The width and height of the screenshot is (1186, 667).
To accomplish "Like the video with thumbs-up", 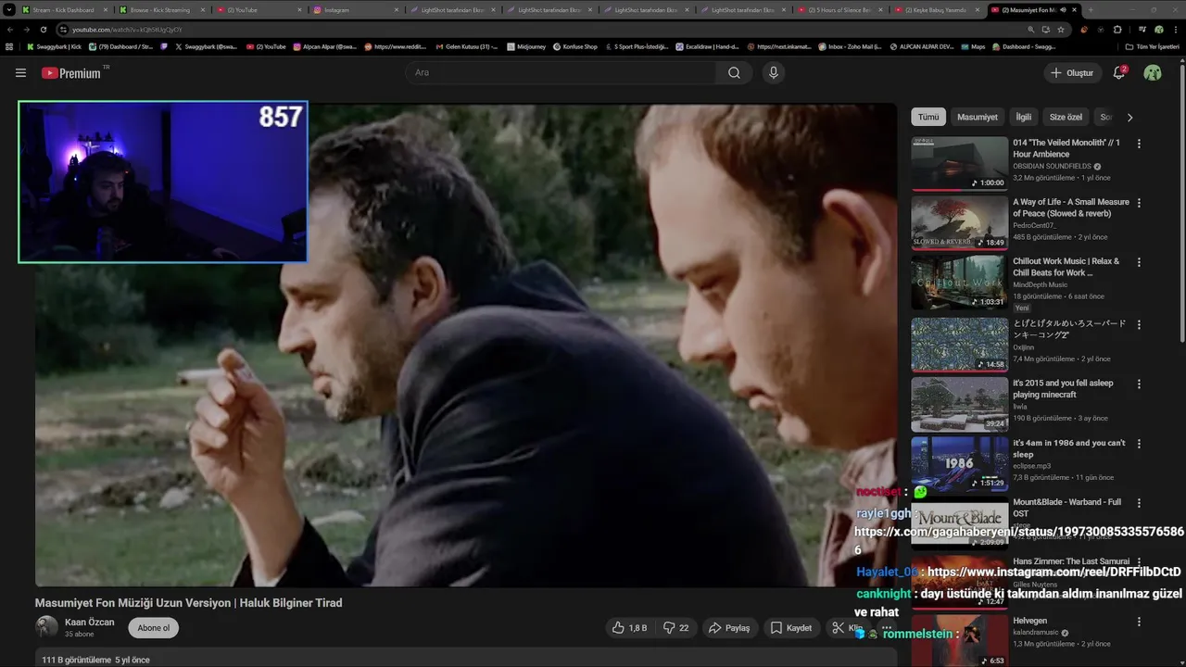I will pyautogui.click(x=629, y=628).
